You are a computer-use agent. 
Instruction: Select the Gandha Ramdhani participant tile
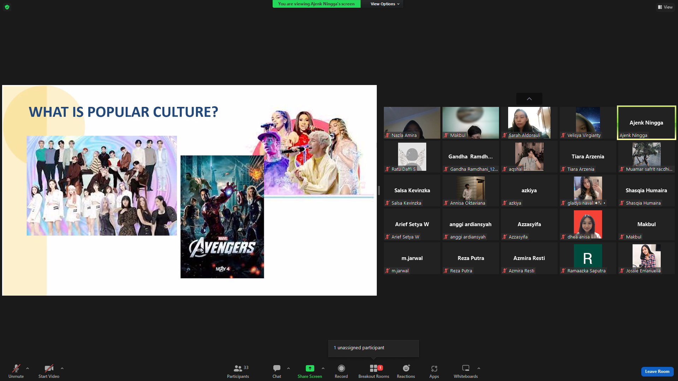click(471, 157)
